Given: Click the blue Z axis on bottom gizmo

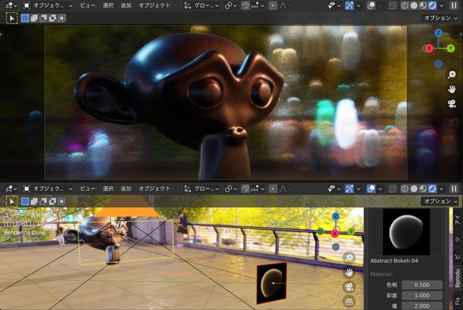Looking at the screenshot, I should pos(335,217).
